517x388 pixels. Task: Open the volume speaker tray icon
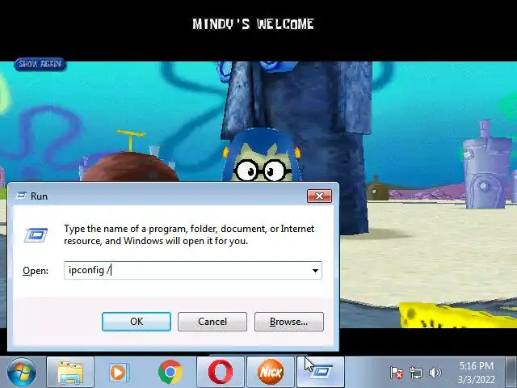[x=435, y=373]
